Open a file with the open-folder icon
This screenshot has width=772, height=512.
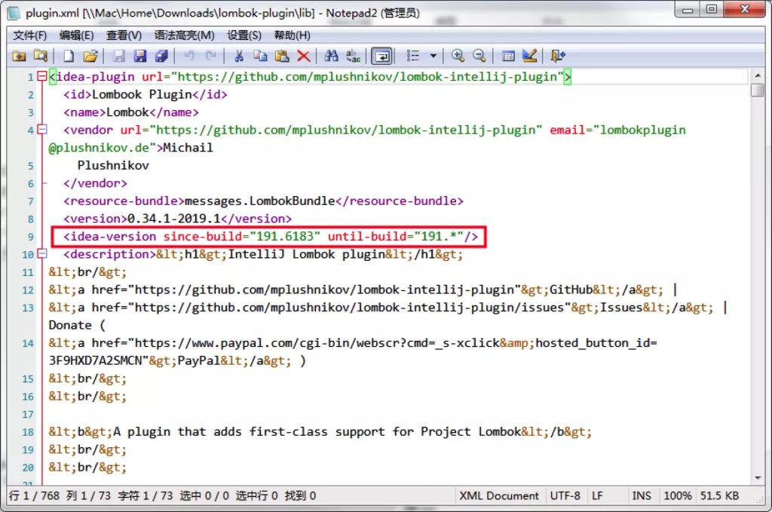(90, 56)
